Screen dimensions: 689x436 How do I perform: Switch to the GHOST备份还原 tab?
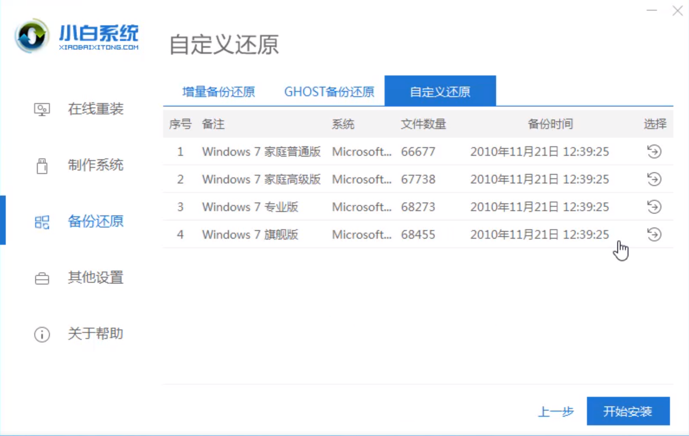click(329, 92)
